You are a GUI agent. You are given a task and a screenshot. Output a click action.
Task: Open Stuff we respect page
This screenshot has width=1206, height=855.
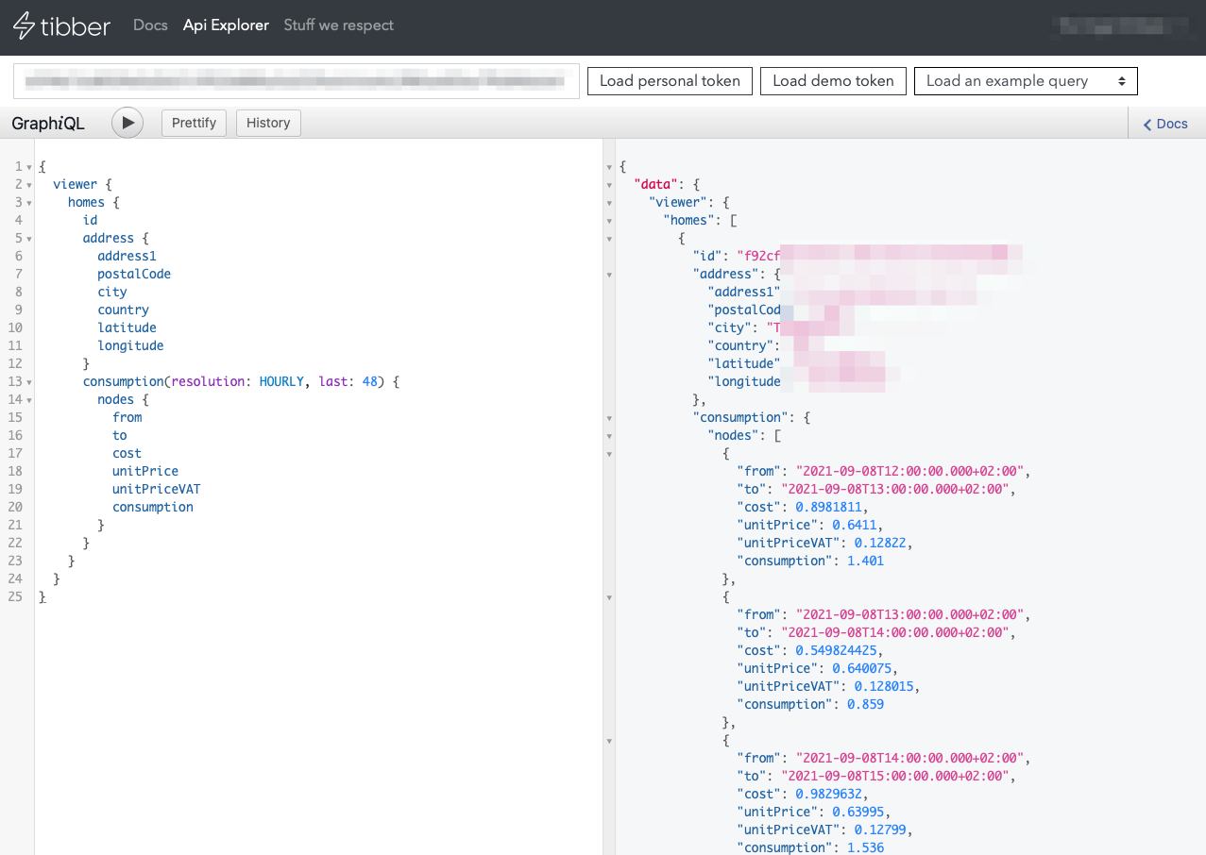(338, 25)
